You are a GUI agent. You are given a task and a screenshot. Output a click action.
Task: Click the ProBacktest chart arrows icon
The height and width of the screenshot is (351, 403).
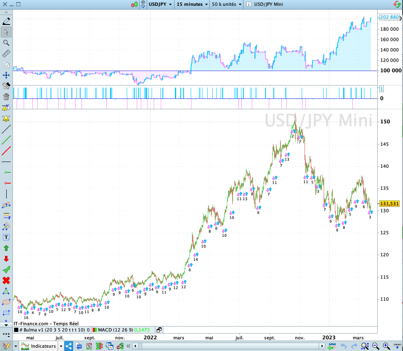pyautogui.click(x=120, y=346)
